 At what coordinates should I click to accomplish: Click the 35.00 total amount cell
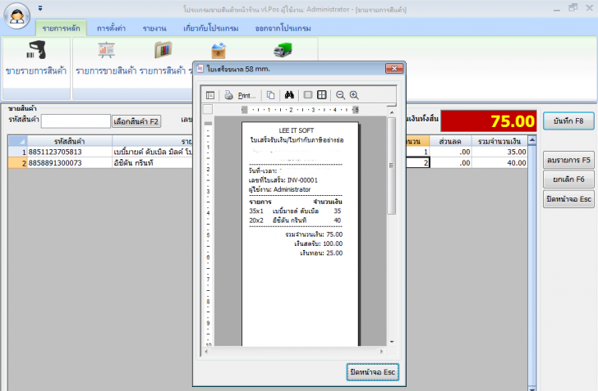pyautogui.click(x=499, y=152)
